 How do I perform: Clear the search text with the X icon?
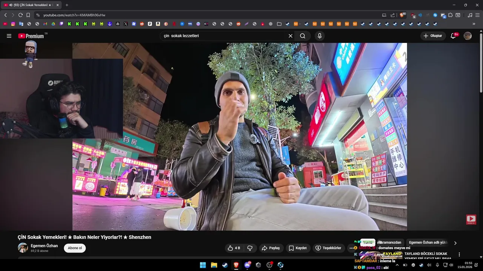click(291, 36)
